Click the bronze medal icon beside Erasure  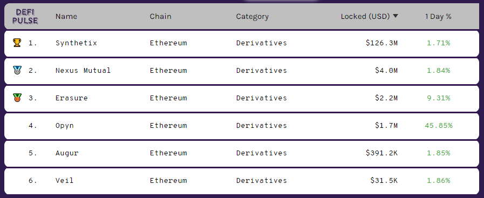pos(17,98)
